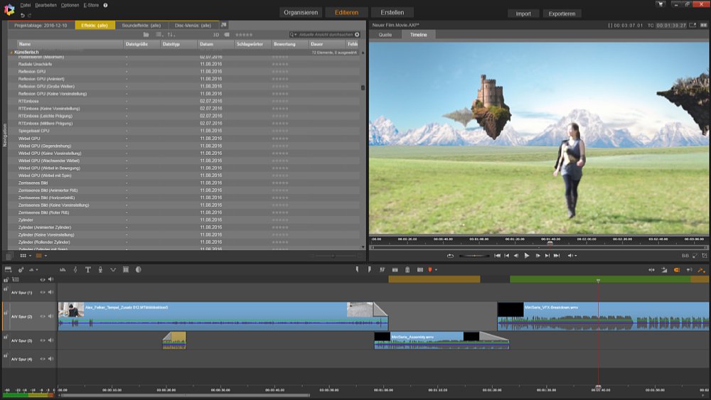Click the Exportieren button
Image resolution: width=711 pixels, height=400 pixels.
562,13
